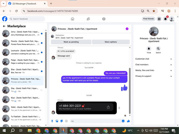React to the phone number photo message

(x=119, y=108)
